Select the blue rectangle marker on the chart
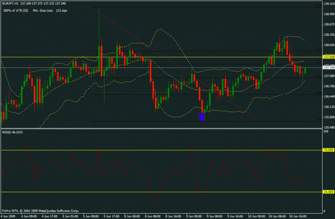This screenshot has width=335, height=219. [x=202, y=117]
